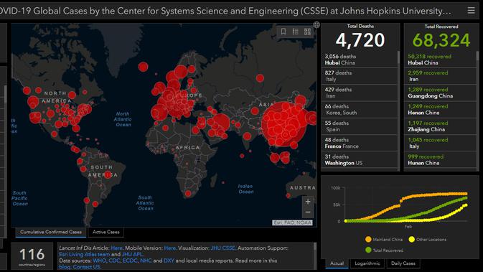Open the ECDC data source link
Viewport: 483px width, 272px height.
point(130,261)
